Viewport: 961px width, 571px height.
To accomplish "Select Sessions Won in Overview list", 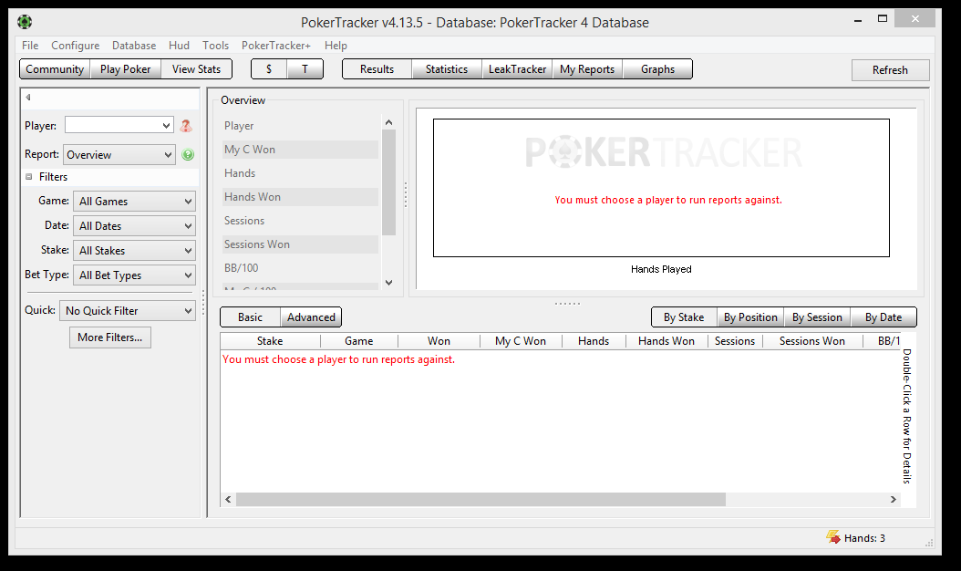I will click(x=300, y=244).
